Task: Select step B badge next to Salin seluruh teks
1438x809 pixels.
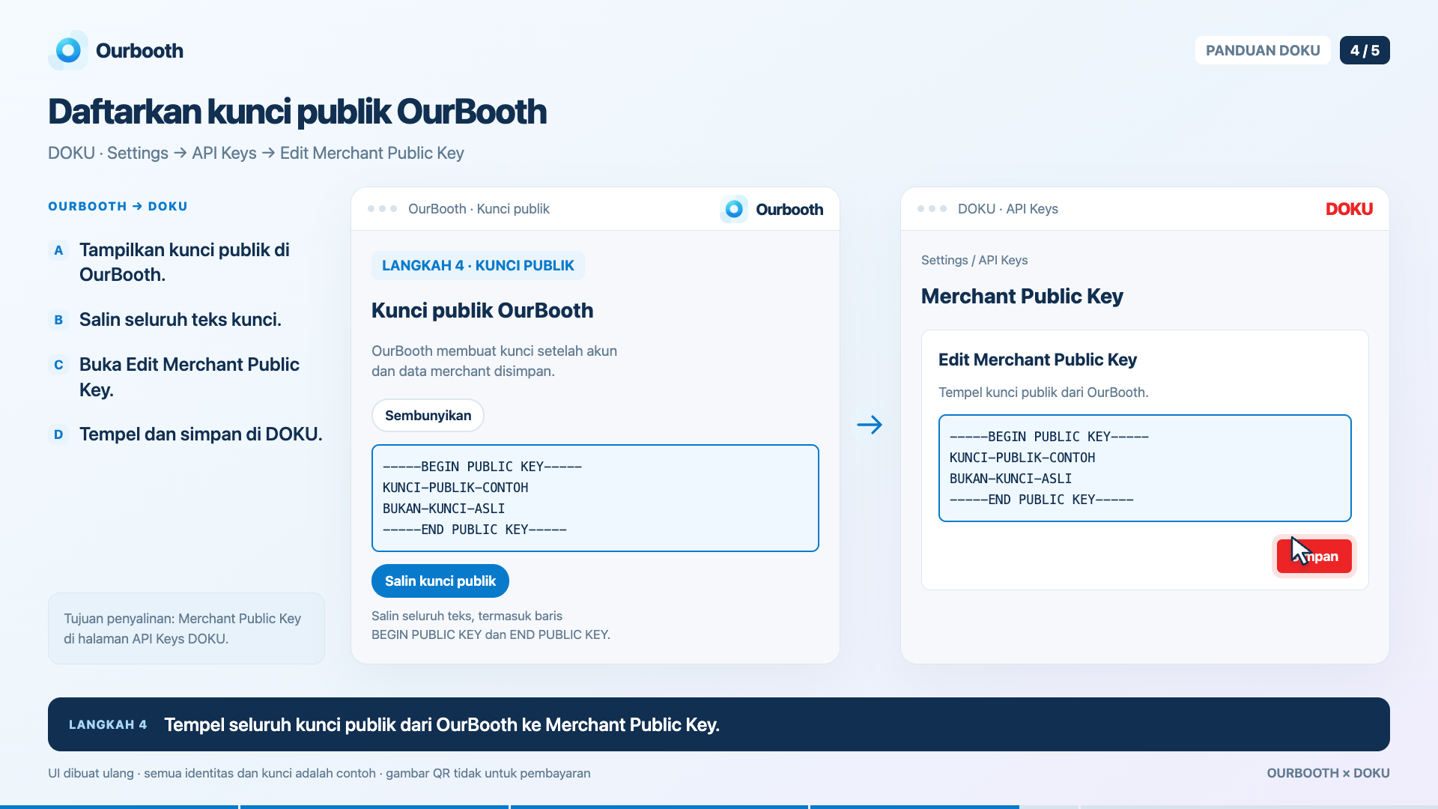Action: click(58, 320)
